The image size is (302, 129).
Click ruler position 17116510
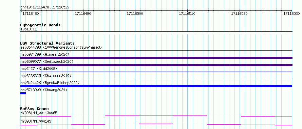tap(187, 14)
